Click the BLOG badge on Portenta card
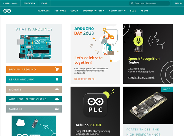The width and height of the screenshot is (184, 136). click(x=167, y=89)
